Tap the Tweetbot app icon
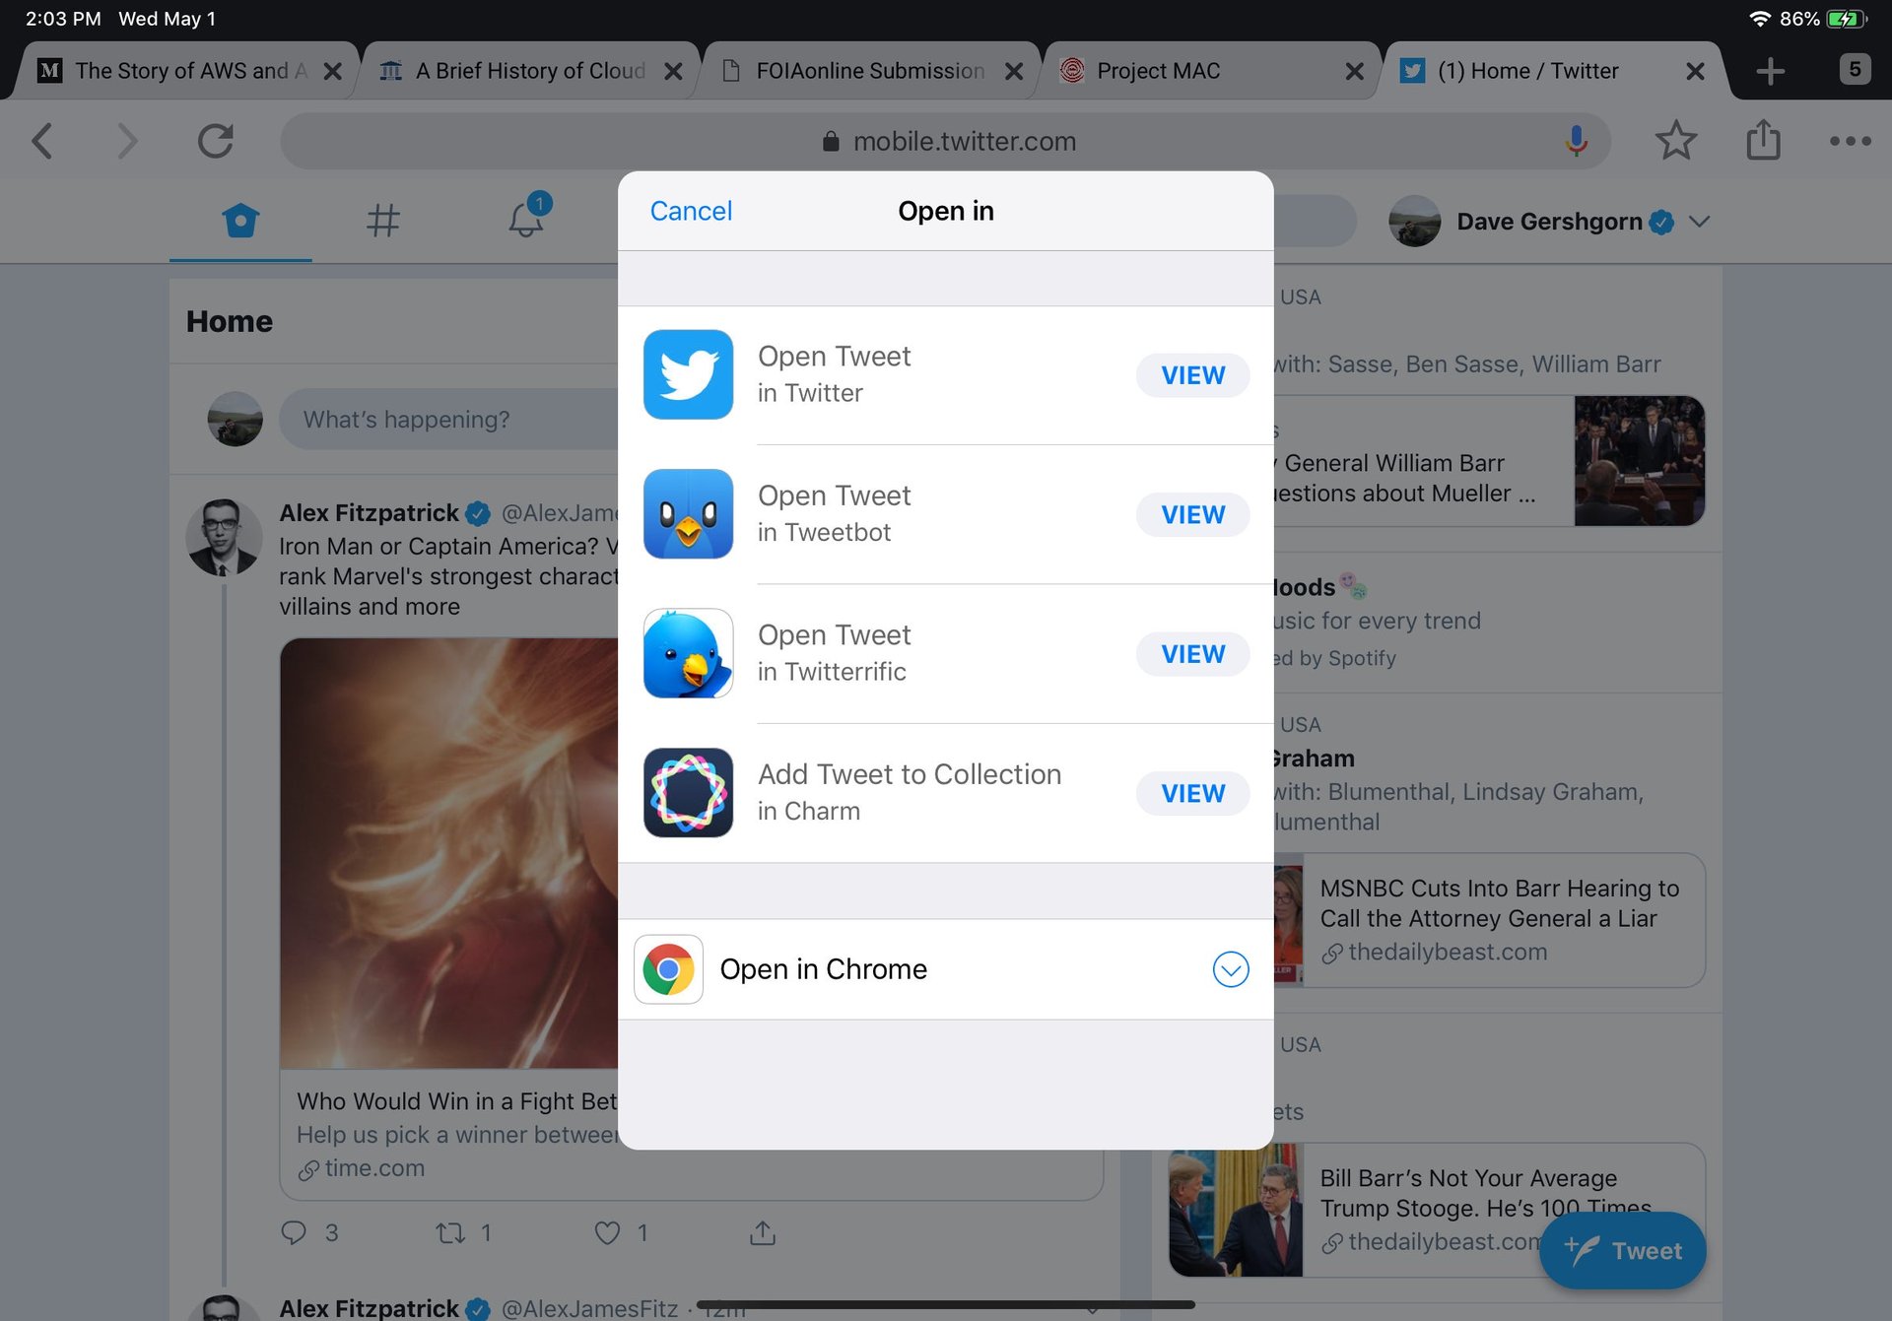This screenshot has height=1321, width=1892. click(x=688, y=514)
